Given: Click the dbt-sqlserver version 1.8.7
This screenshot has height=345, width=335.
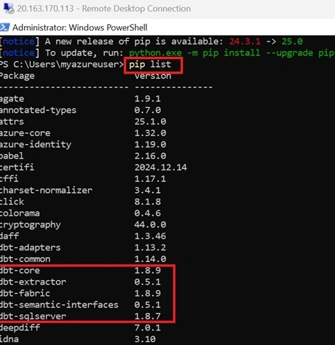Looking at the screenshot, I should [x=148, y=317].
